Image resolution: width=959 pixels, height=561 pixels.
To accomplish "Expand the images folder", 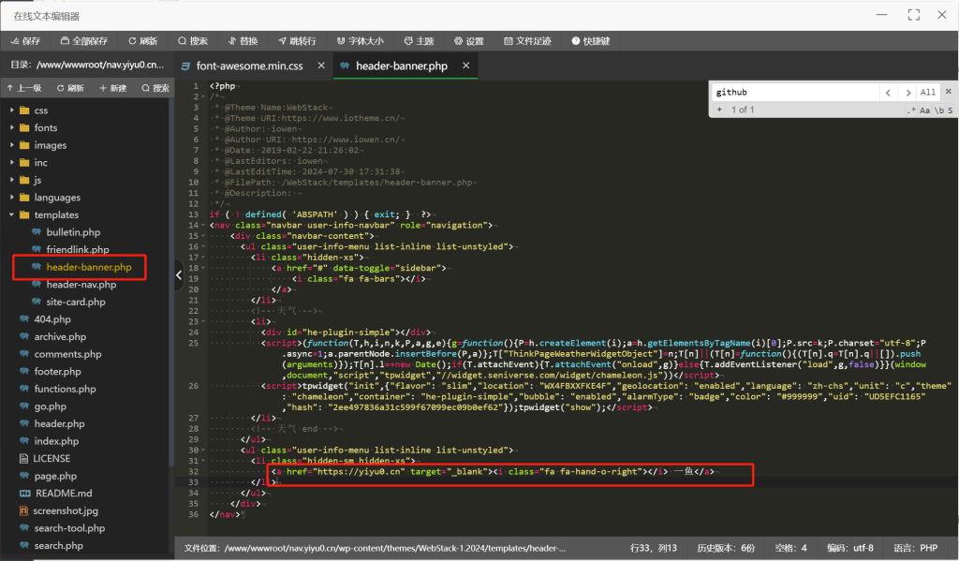I will 11,145.
